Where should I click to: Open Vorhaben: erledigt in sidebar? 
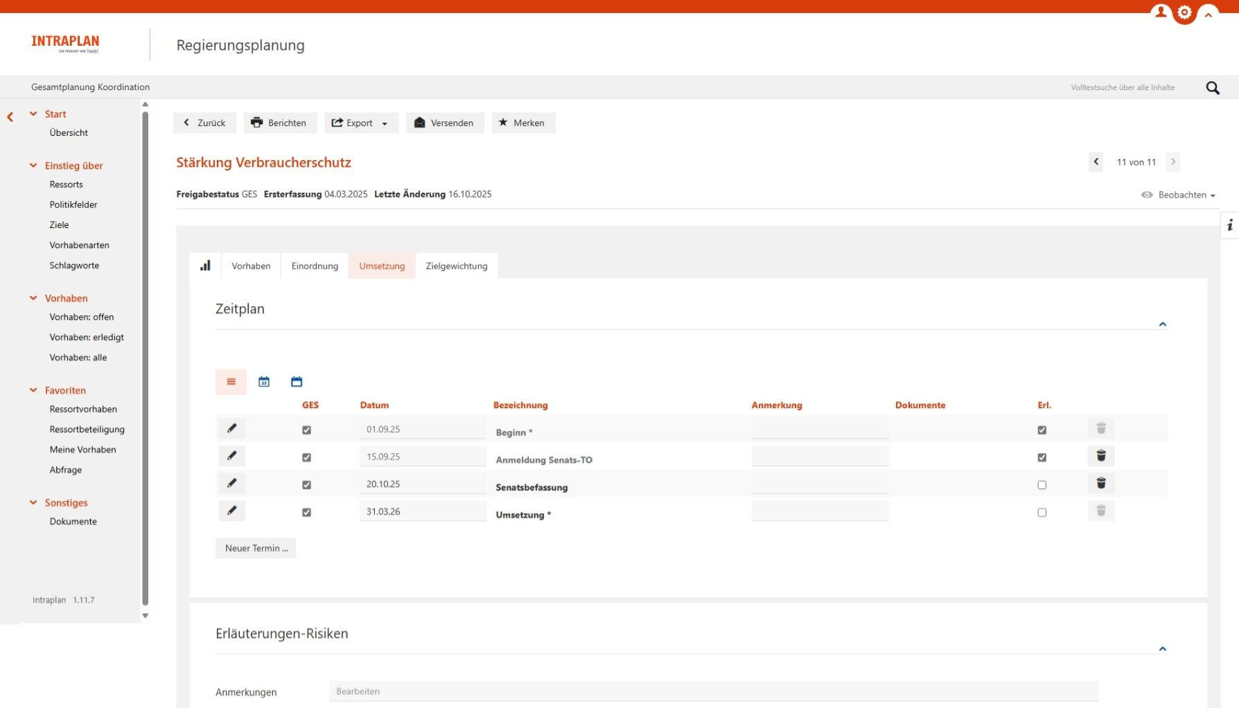(x=87, y=337)
